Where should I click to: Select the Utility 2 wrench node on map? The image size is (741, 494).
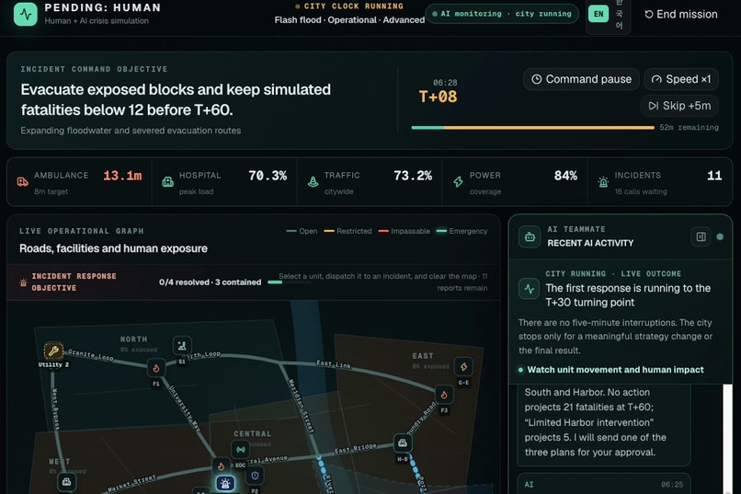coord(53,350)
